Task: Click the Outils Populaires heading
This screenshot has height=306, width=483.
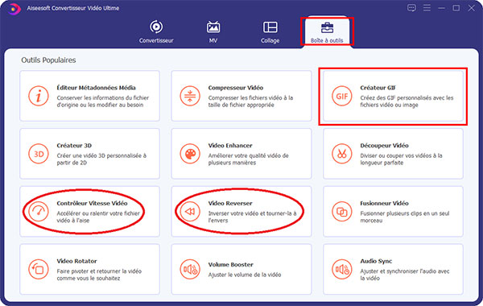Action: coord(48,60)
